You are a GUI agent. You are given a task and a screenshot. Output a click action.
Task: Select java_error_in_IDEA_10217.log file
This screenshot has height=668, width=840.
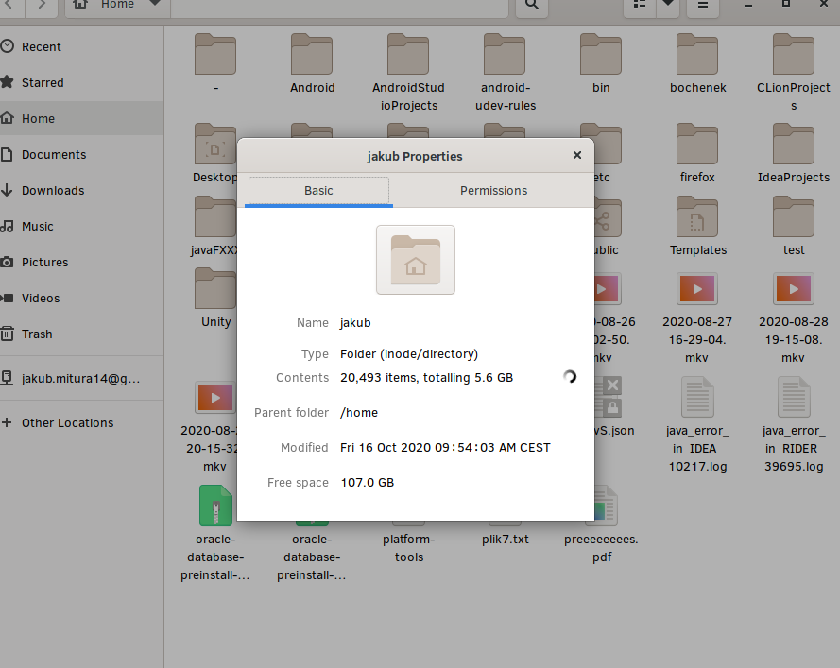(697, 425)
